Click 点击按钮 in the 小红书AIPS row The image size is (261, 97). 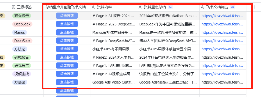click(x=67, y=49)
